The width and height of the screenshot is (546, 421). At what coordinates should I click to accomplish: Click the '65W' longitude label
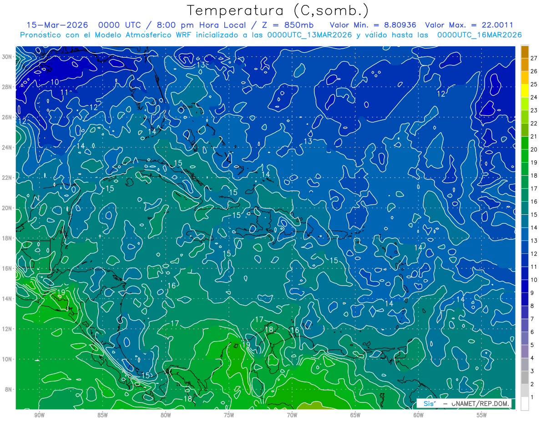click(x=355, y=415)
